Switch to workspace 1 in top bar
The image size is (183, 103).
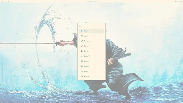tap(4, 1)
